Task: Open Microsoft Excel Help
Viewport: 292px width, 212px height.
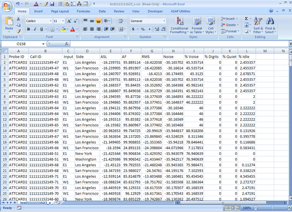Action: click(x=271, y=11)
